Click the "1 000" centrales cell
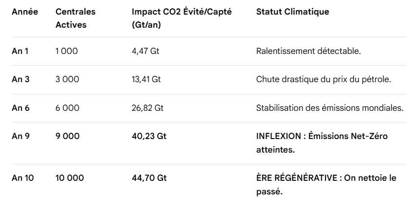 click(x=66, y=51)
